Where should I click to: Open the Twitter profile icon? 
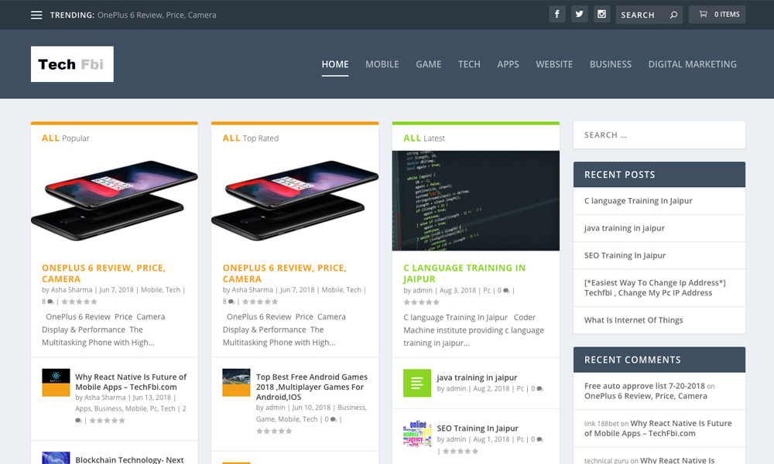click(x=579, y=14)
